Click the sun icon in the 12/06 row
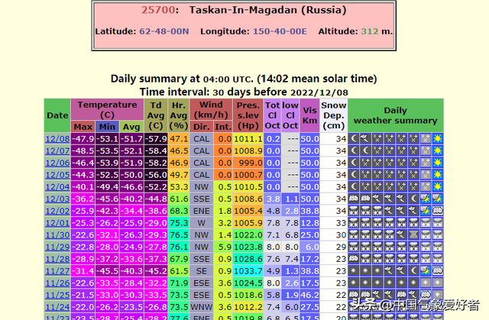 (438, 163)
